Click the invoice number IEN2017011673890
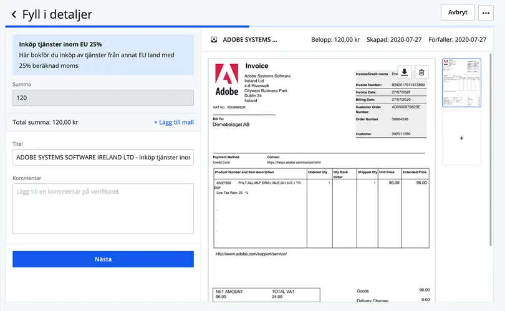505x311 pixels. pos(408,85)
